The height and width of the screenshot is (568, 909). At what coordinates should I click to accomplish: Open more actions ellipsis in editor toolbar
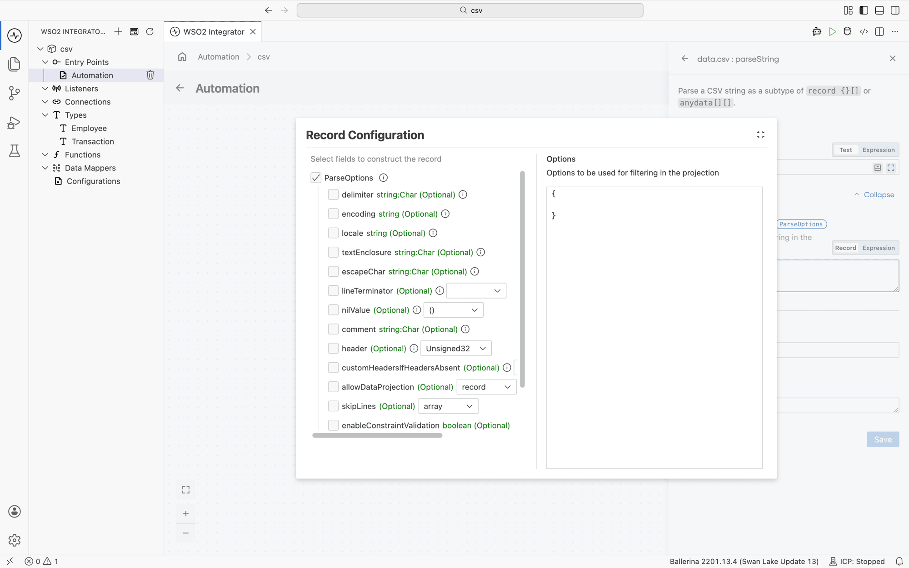pos(895,31)
